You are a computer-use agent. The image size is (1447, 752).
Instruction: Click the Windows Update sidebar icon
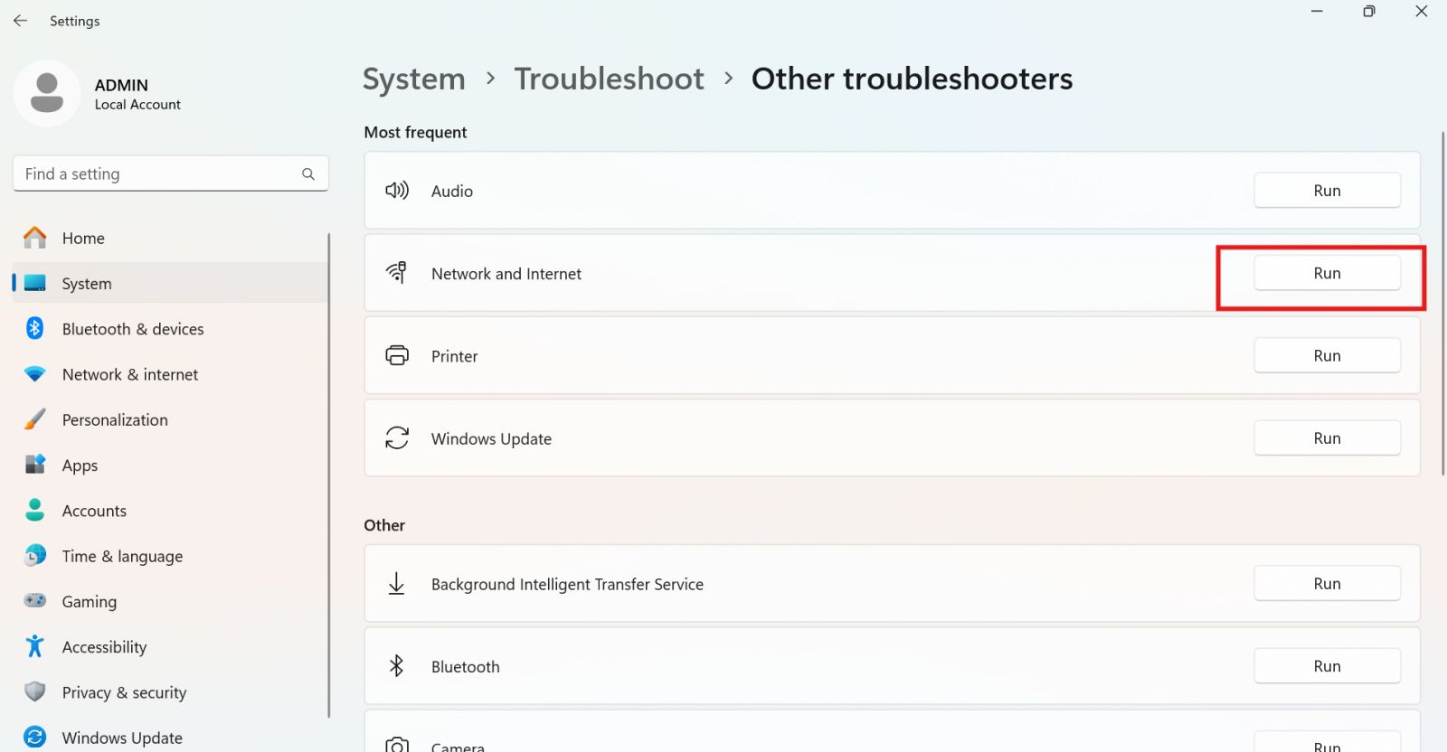[x=34, y=736]
